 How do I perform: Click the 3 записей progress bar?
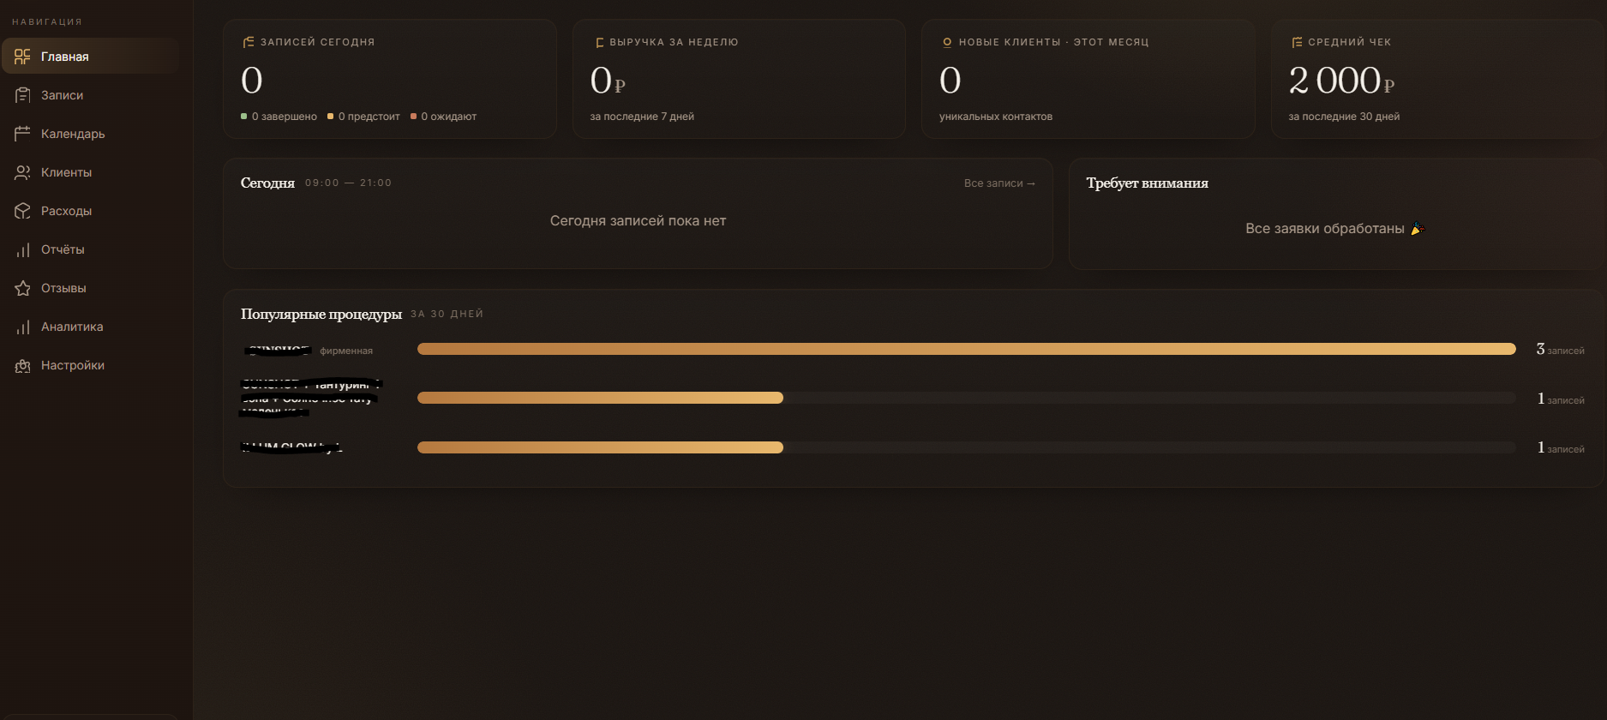coord(967,349)
